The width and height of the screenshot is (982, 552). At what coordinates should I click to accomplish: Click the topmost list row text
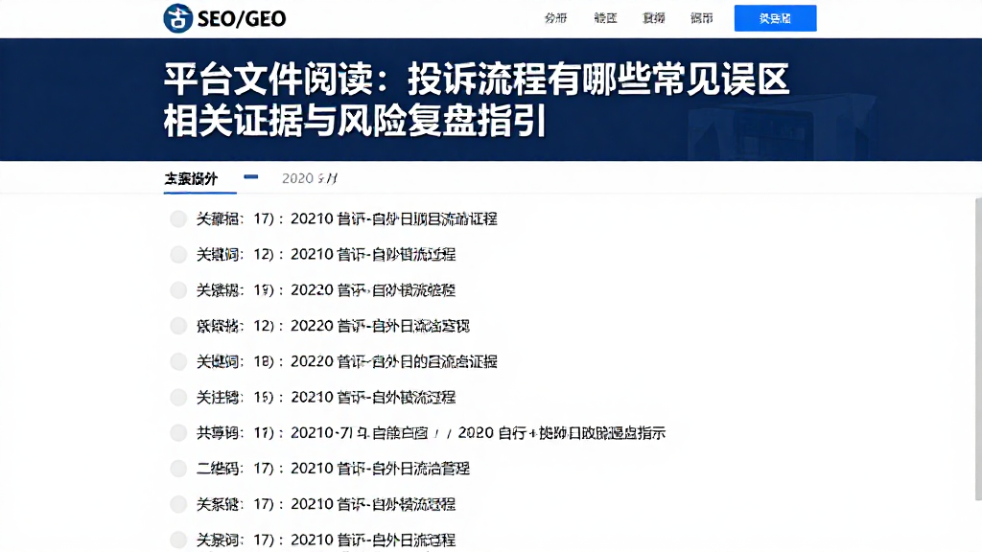pyautogui.click(x=347, y=219)
